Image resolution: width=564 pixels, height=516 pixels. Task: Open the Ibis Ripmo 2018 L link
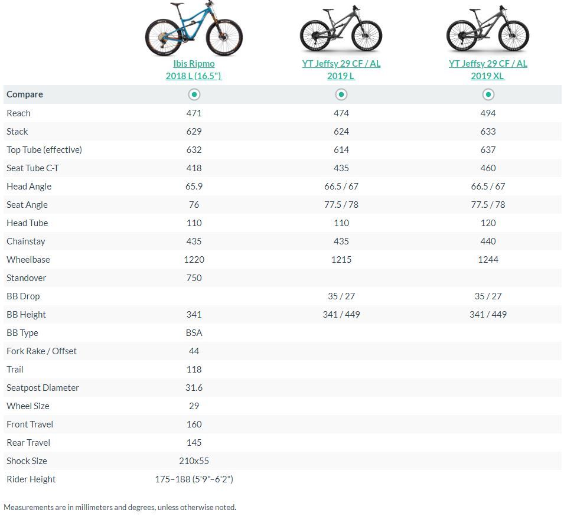click(x=194, y=70)
